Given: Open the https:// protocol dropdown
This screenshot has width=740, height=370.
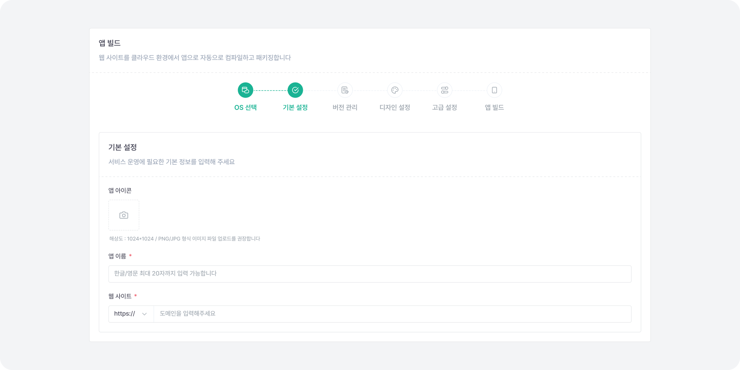Looking at the screenshot, I should tap(131, 314).
